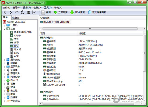Click the 报告 report toolbar button
148x107 pixels.
[46, 12]
